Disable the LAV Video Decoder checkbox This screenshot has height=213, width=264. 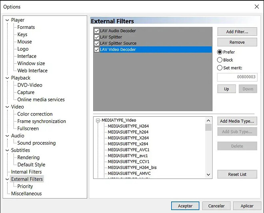pyautogui.click(x=96, y=50)
